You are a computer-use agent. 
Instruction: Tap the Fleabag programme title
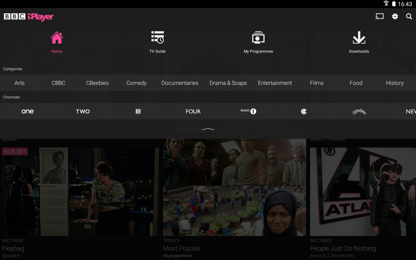coord(13,248)
